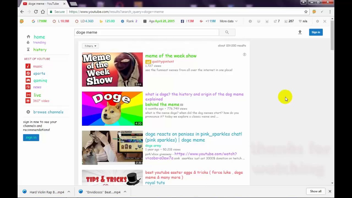Click the Facebook likes metric icon
This screenshot has width=352, height=198.
tap(182, 21)
